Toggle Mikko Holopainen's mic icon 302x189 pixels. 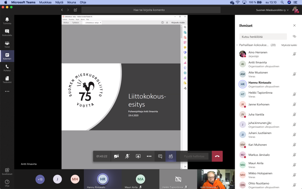coord(294,175)
